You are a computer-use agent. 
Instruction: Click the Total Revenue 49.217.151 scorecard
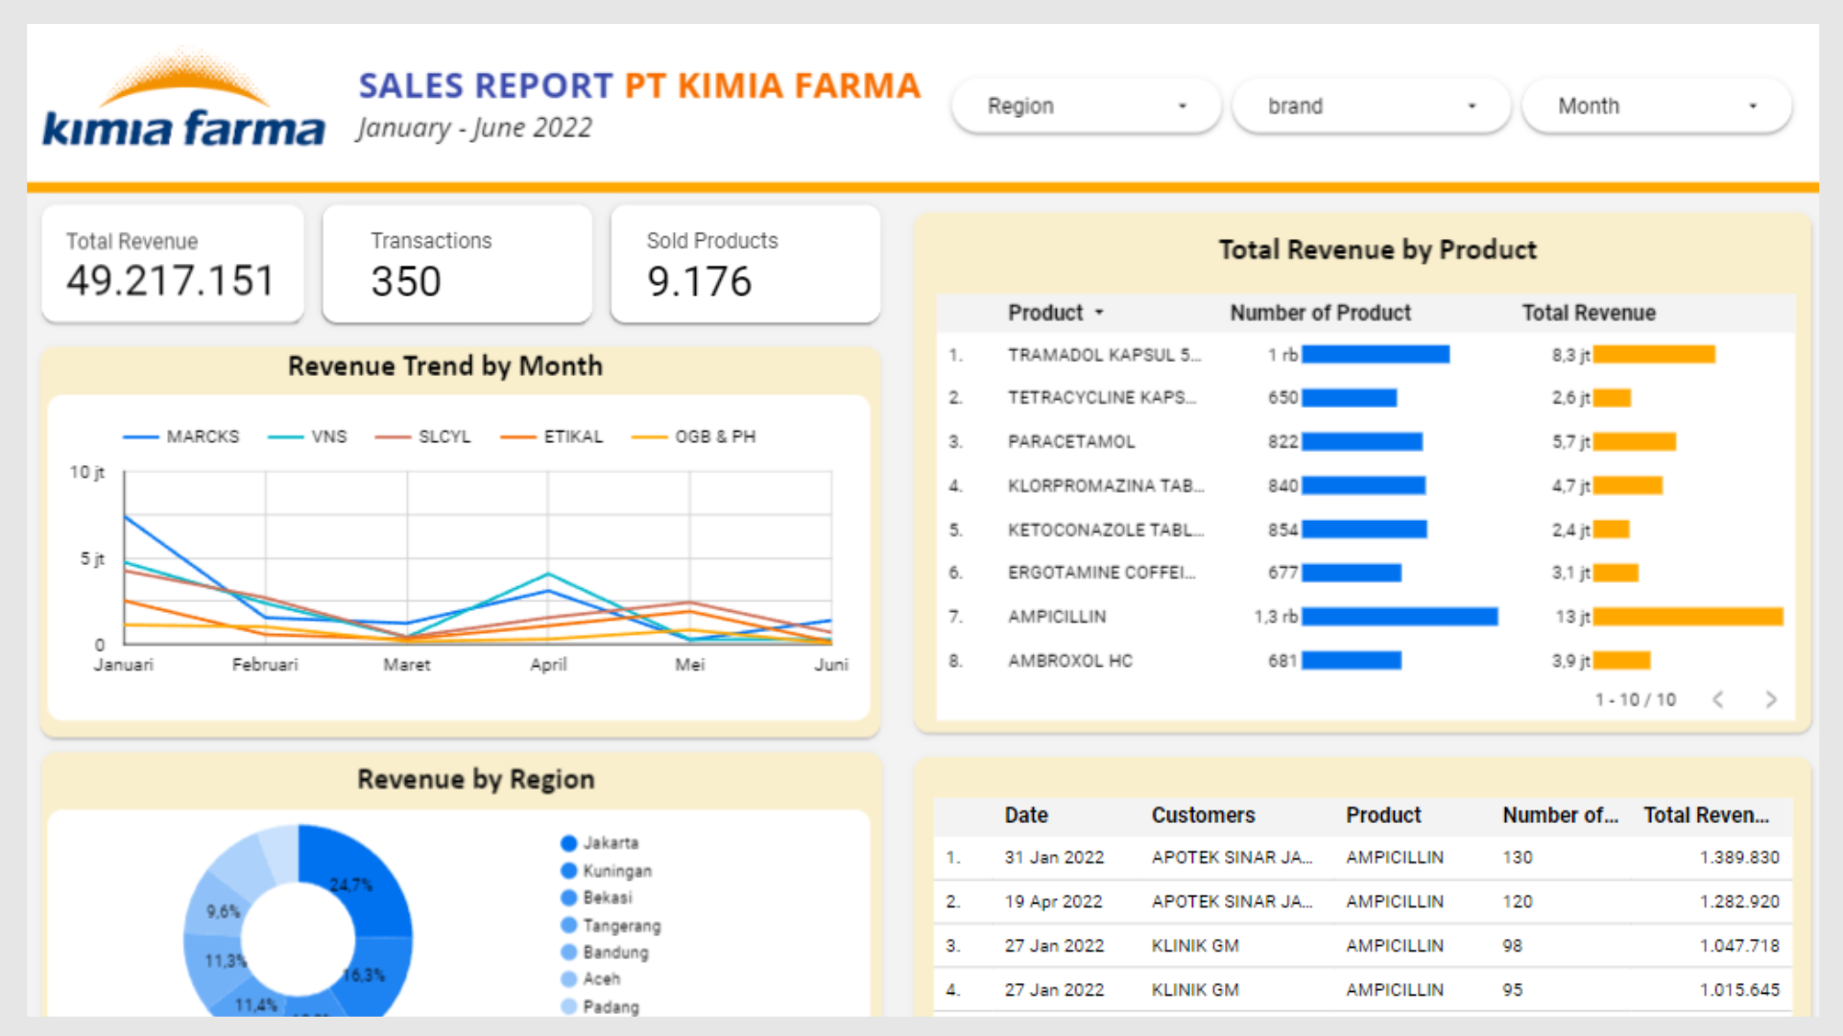coord(173,264)
